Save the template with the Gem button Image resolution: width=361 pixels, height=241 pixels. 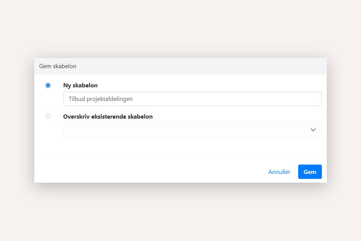point(309,172)
